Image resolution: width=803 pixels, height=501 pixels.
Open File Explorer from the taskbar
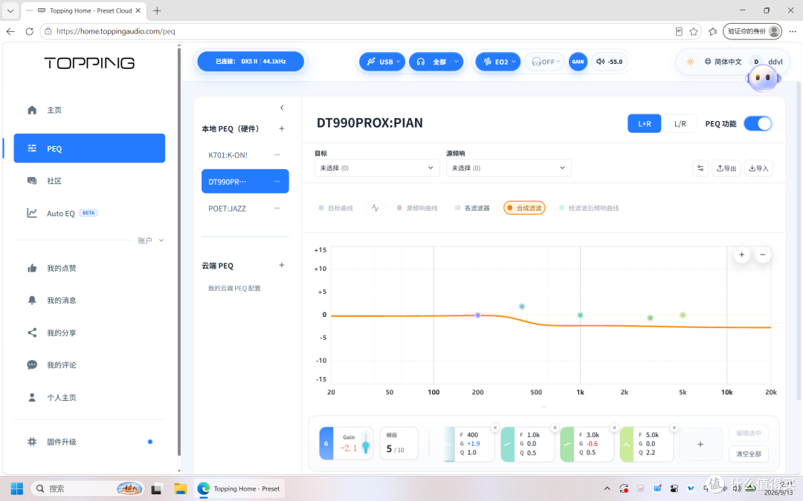point(180,488)
